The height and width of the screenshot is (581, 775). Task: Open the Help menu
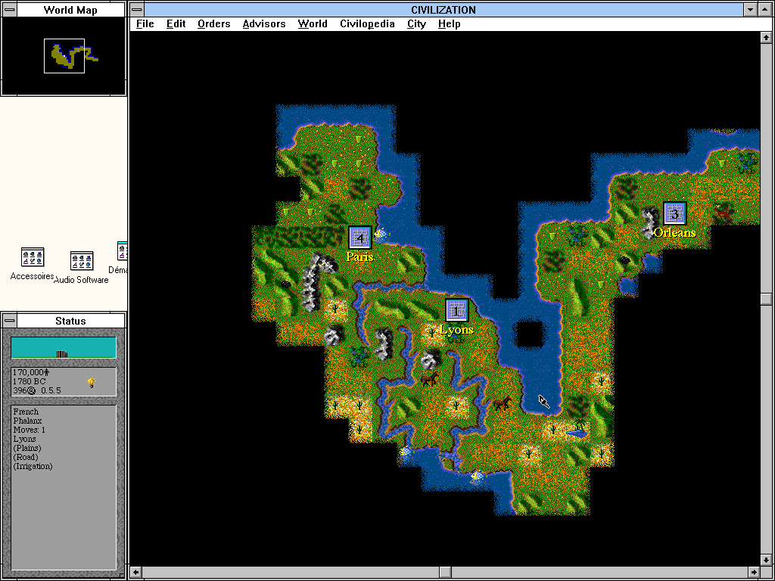[x=449, y=23]
